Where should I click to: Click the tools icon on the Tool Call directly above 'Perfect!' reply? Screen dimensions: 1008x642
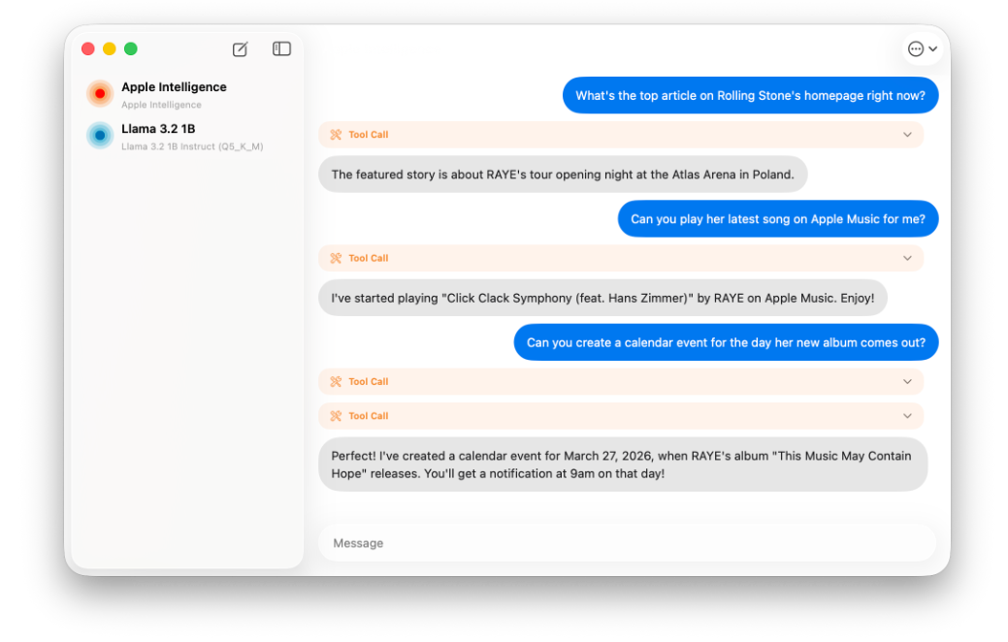336,416
